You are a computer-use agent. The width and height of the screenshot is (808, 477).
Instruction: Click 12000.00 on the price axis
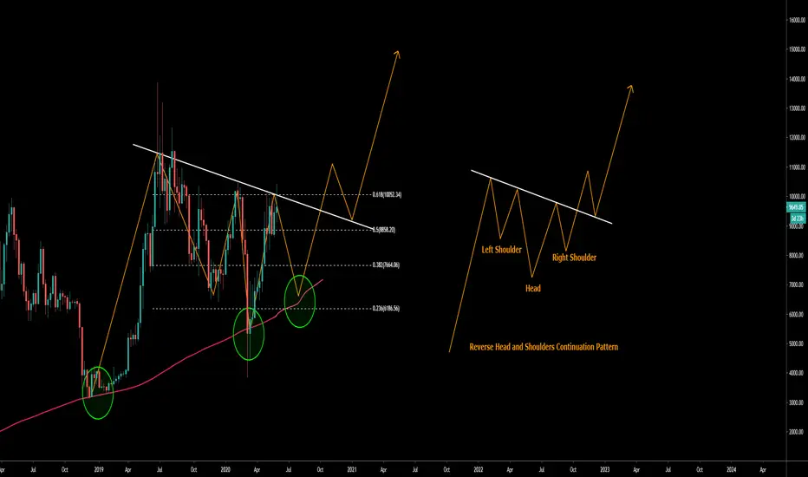[798, 138]
